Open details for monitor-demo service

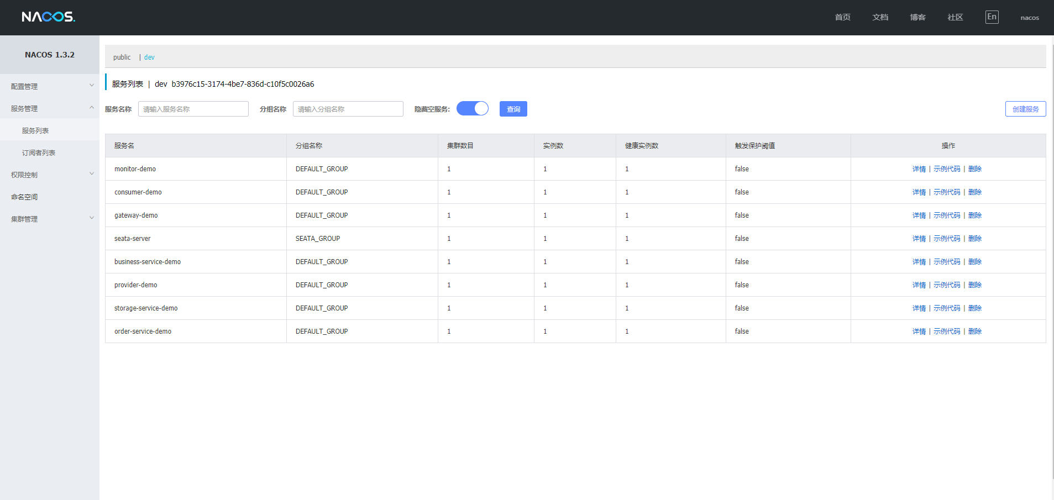point(919,169)
